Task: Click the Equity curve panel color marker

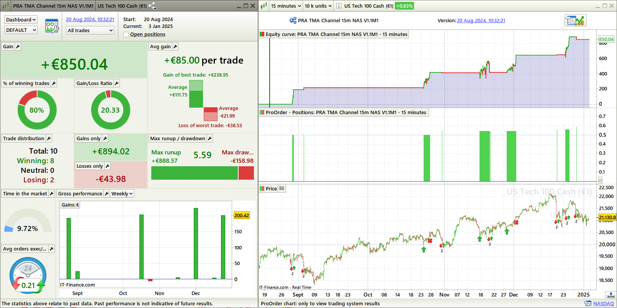Action: (x=262, y=34)
